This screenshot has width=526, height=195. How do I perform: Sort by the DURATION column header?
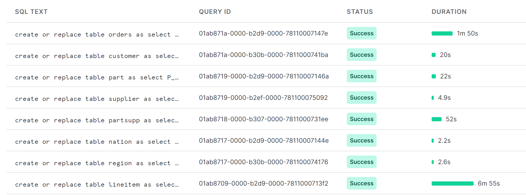[x=449, y=12]
